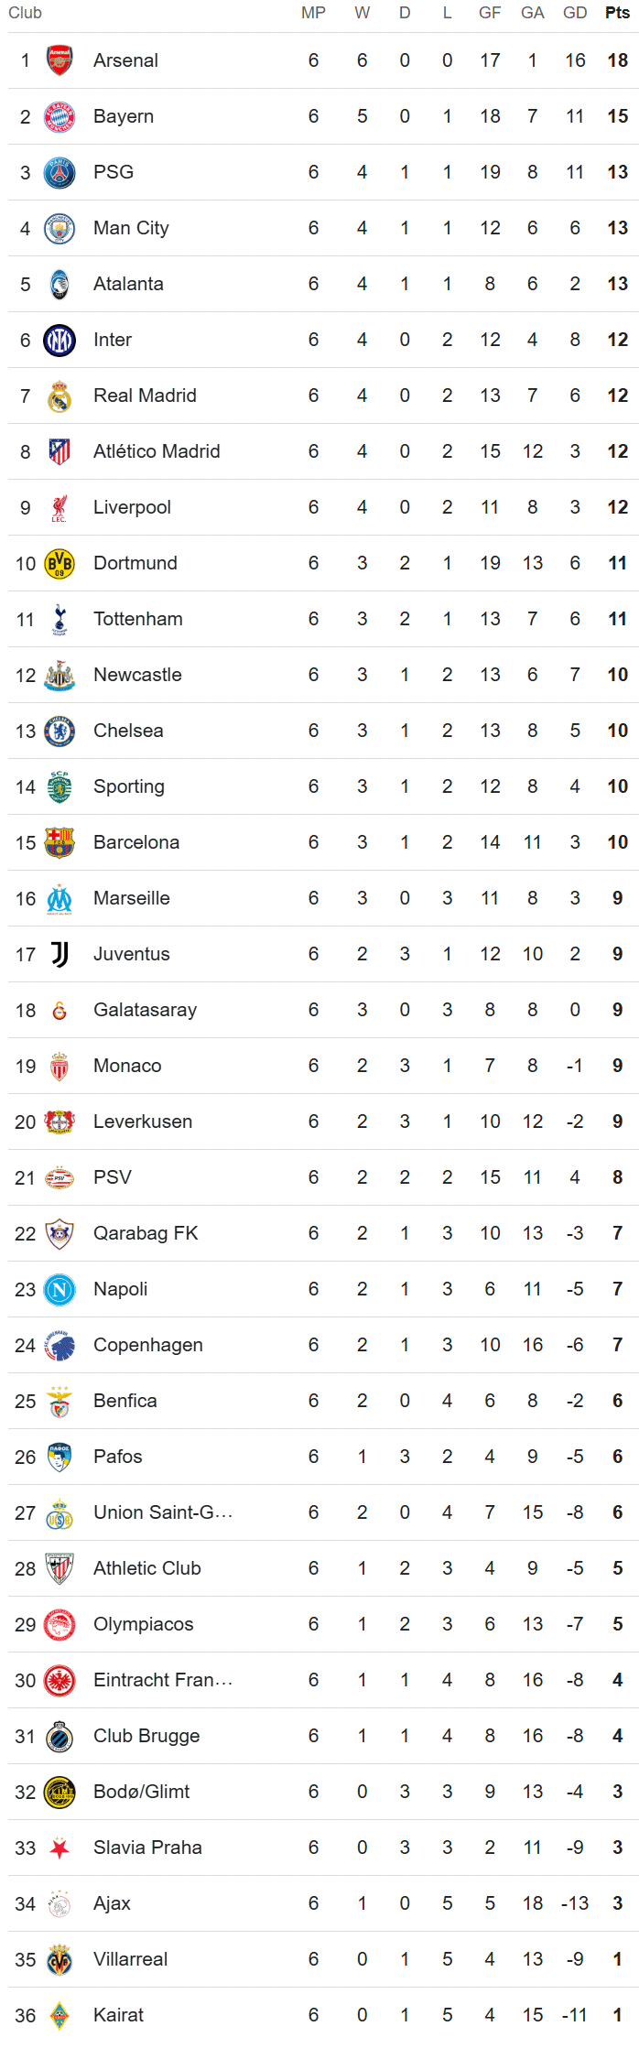
Task: Click the Inter club logo
Action: tap(60, 340)
